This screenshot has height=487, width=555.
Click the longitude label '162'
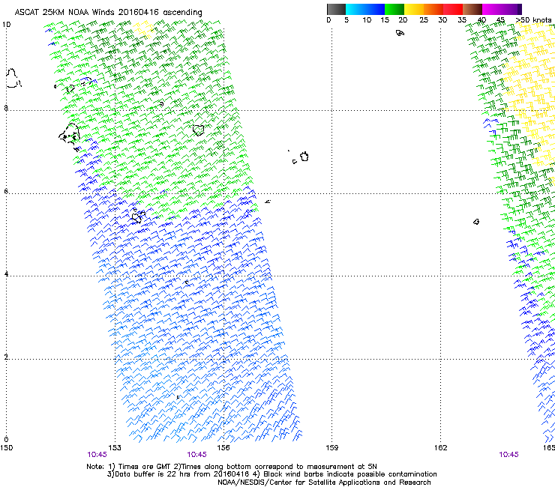[440, 448]
